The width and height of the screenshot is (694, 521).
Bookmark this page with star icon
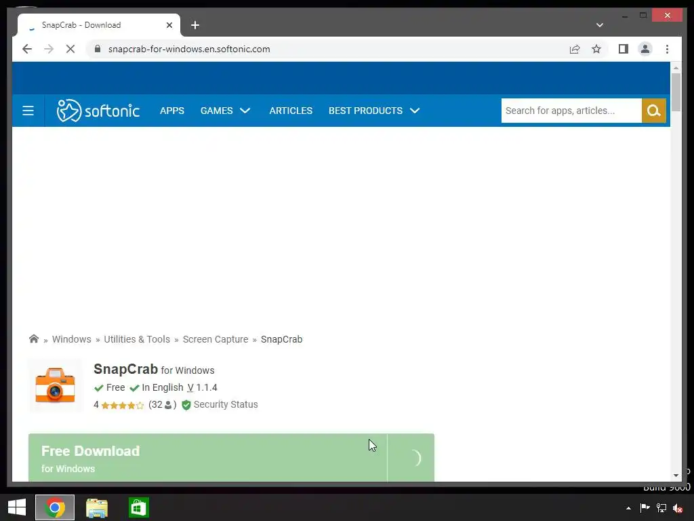[x=596, y=49]
